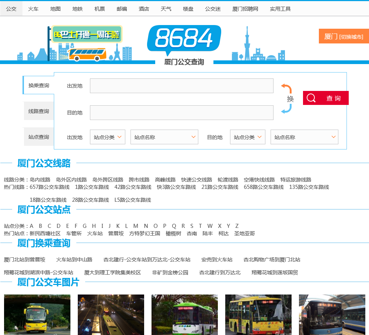Open hot station 新民西塘社区
369x335 pixels.
[x=45, y=233]
